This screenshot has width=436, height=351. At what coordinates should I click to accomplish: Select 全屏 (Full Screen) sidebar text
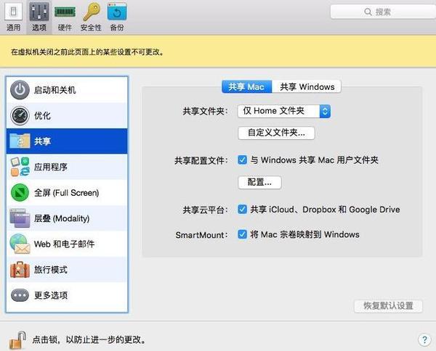[x=66, y=193]
